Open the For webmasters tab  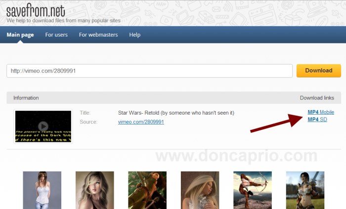[98, 35]
